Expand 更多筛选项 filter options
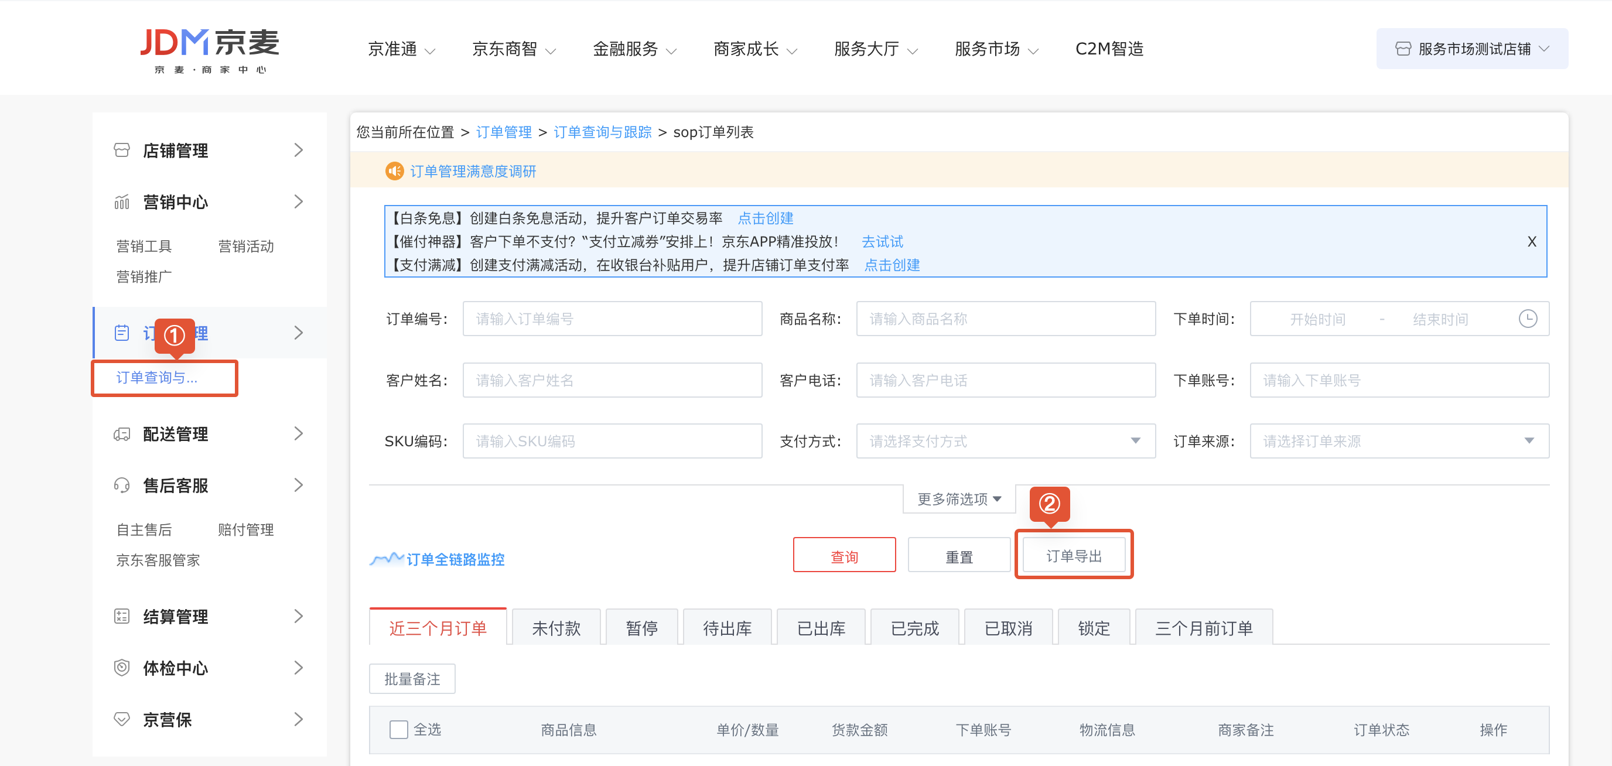 click(959, 499)
